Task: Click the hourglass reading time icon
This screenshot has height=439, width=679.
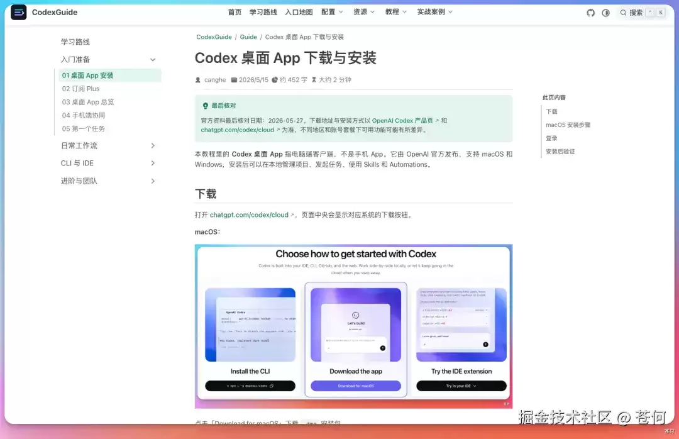Action: click(x=314, y=80)
